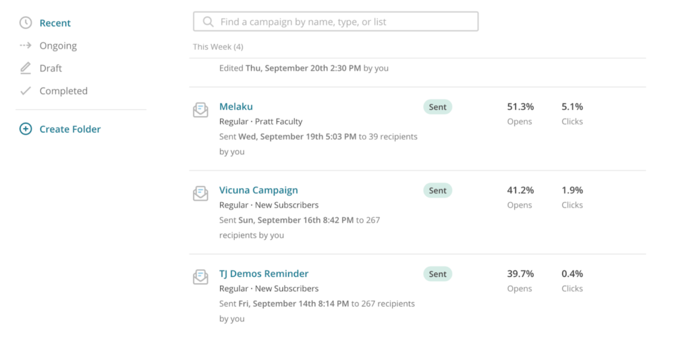
Task: Click the Create Folder plus icon
Action: coord(26,129)
